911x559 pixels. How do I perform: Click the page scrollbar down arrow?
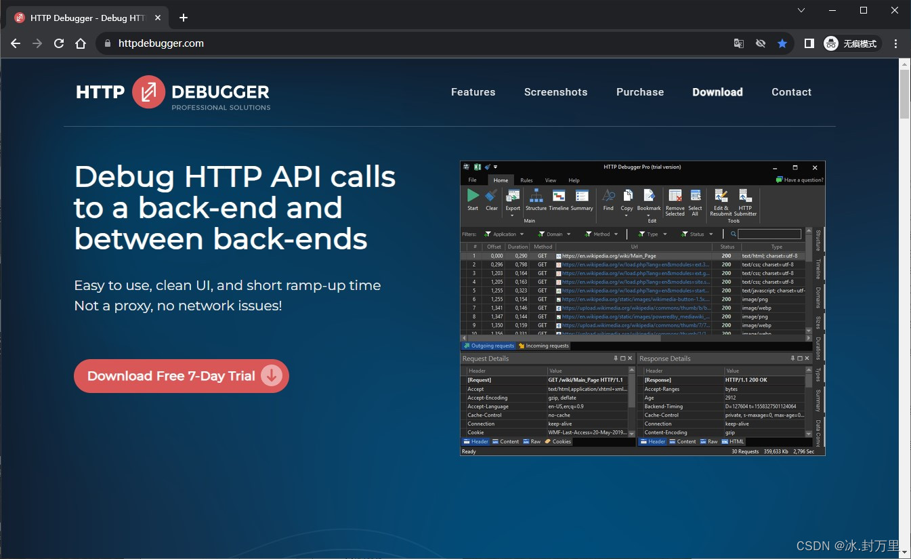click(905, 554)
